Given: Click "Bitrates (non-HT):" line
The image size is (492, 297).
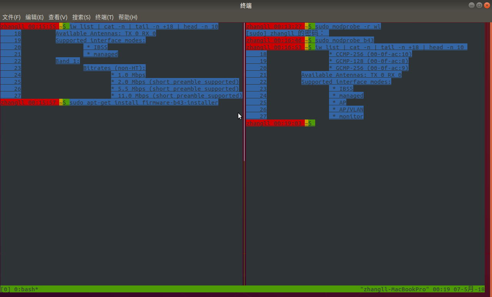Looking at the screenshot, I should coord(115,68).
